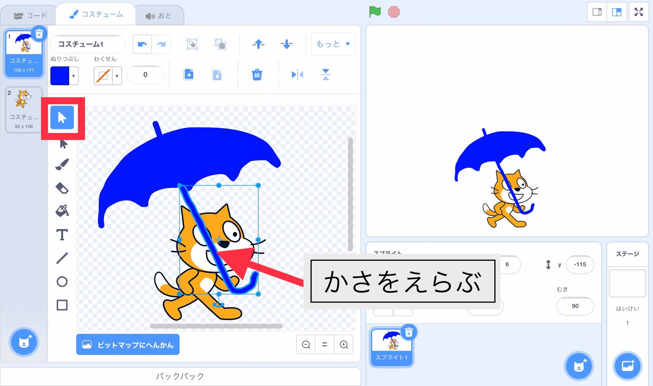Open the もっと dropdown menu
This screenshot has height=386, width=653.
click(333, 44)
